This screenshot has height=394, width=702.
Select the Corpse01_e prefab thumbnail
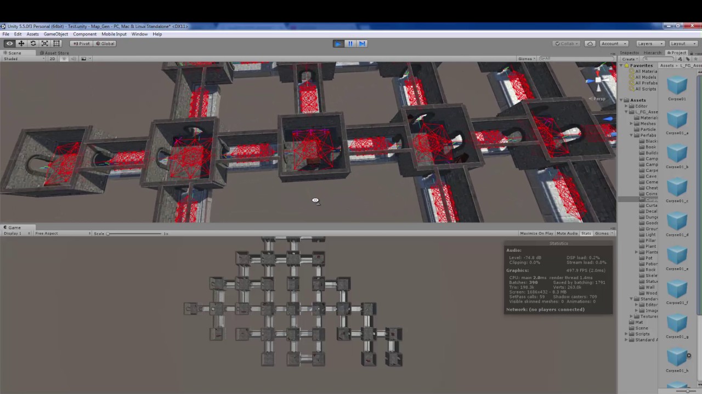pyautogui.click(x=677, y=256)
